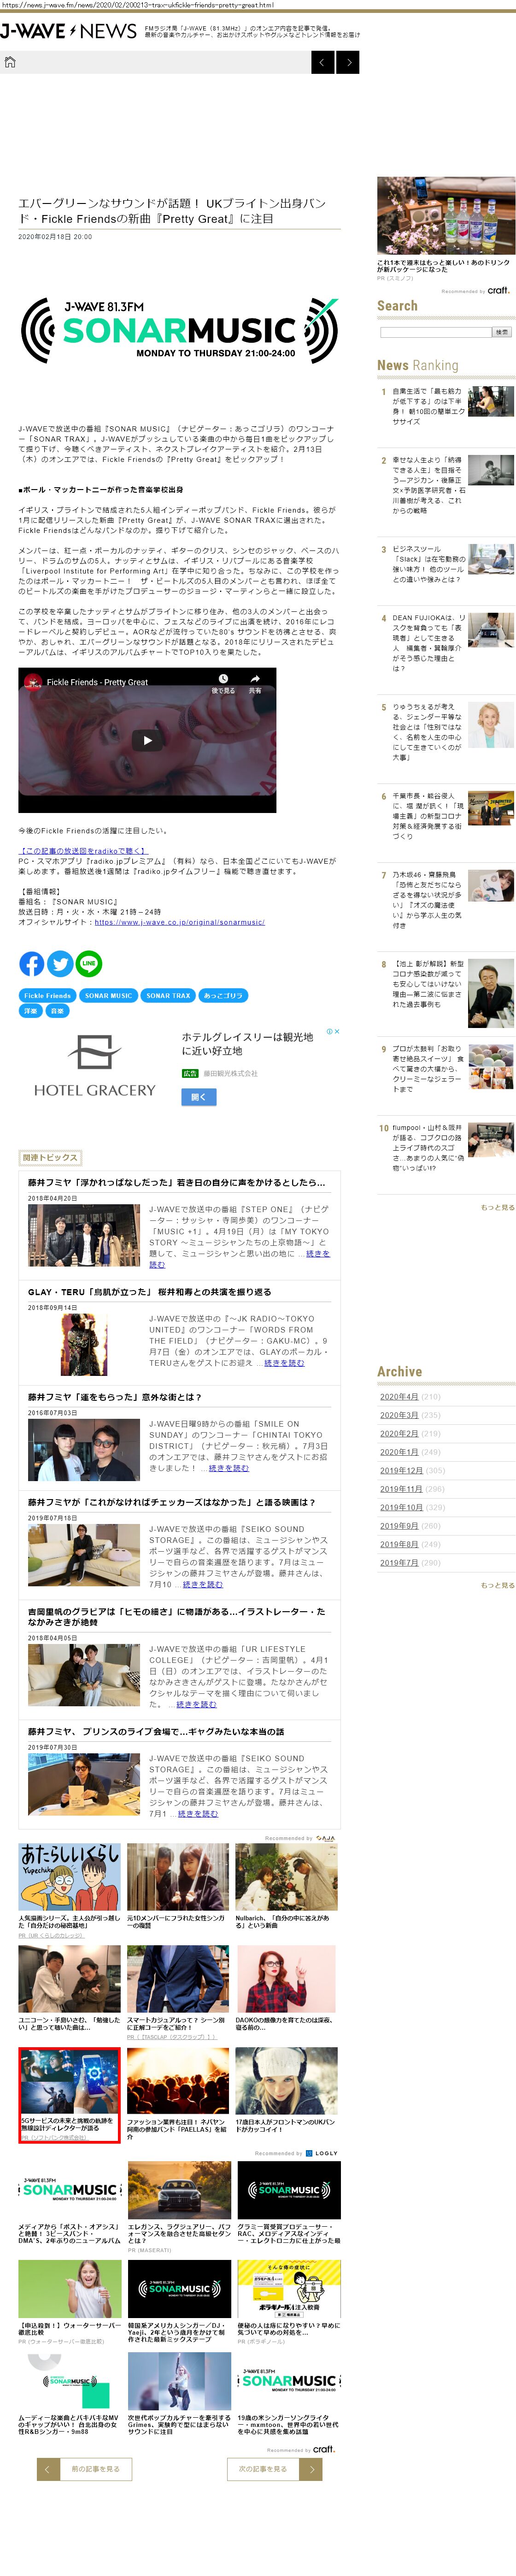Click the 検索 search button

point(503,332)
